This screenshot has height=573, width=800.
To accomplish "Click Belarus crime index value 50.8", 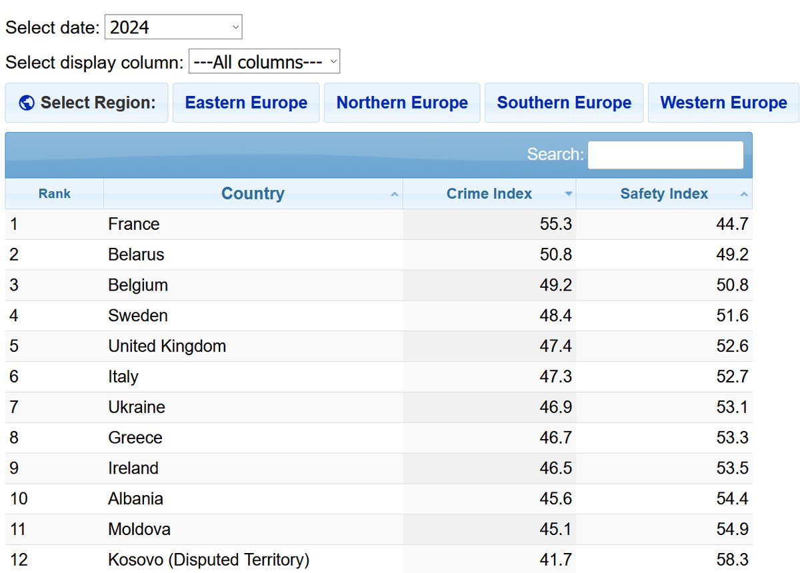I will [556, 255].
